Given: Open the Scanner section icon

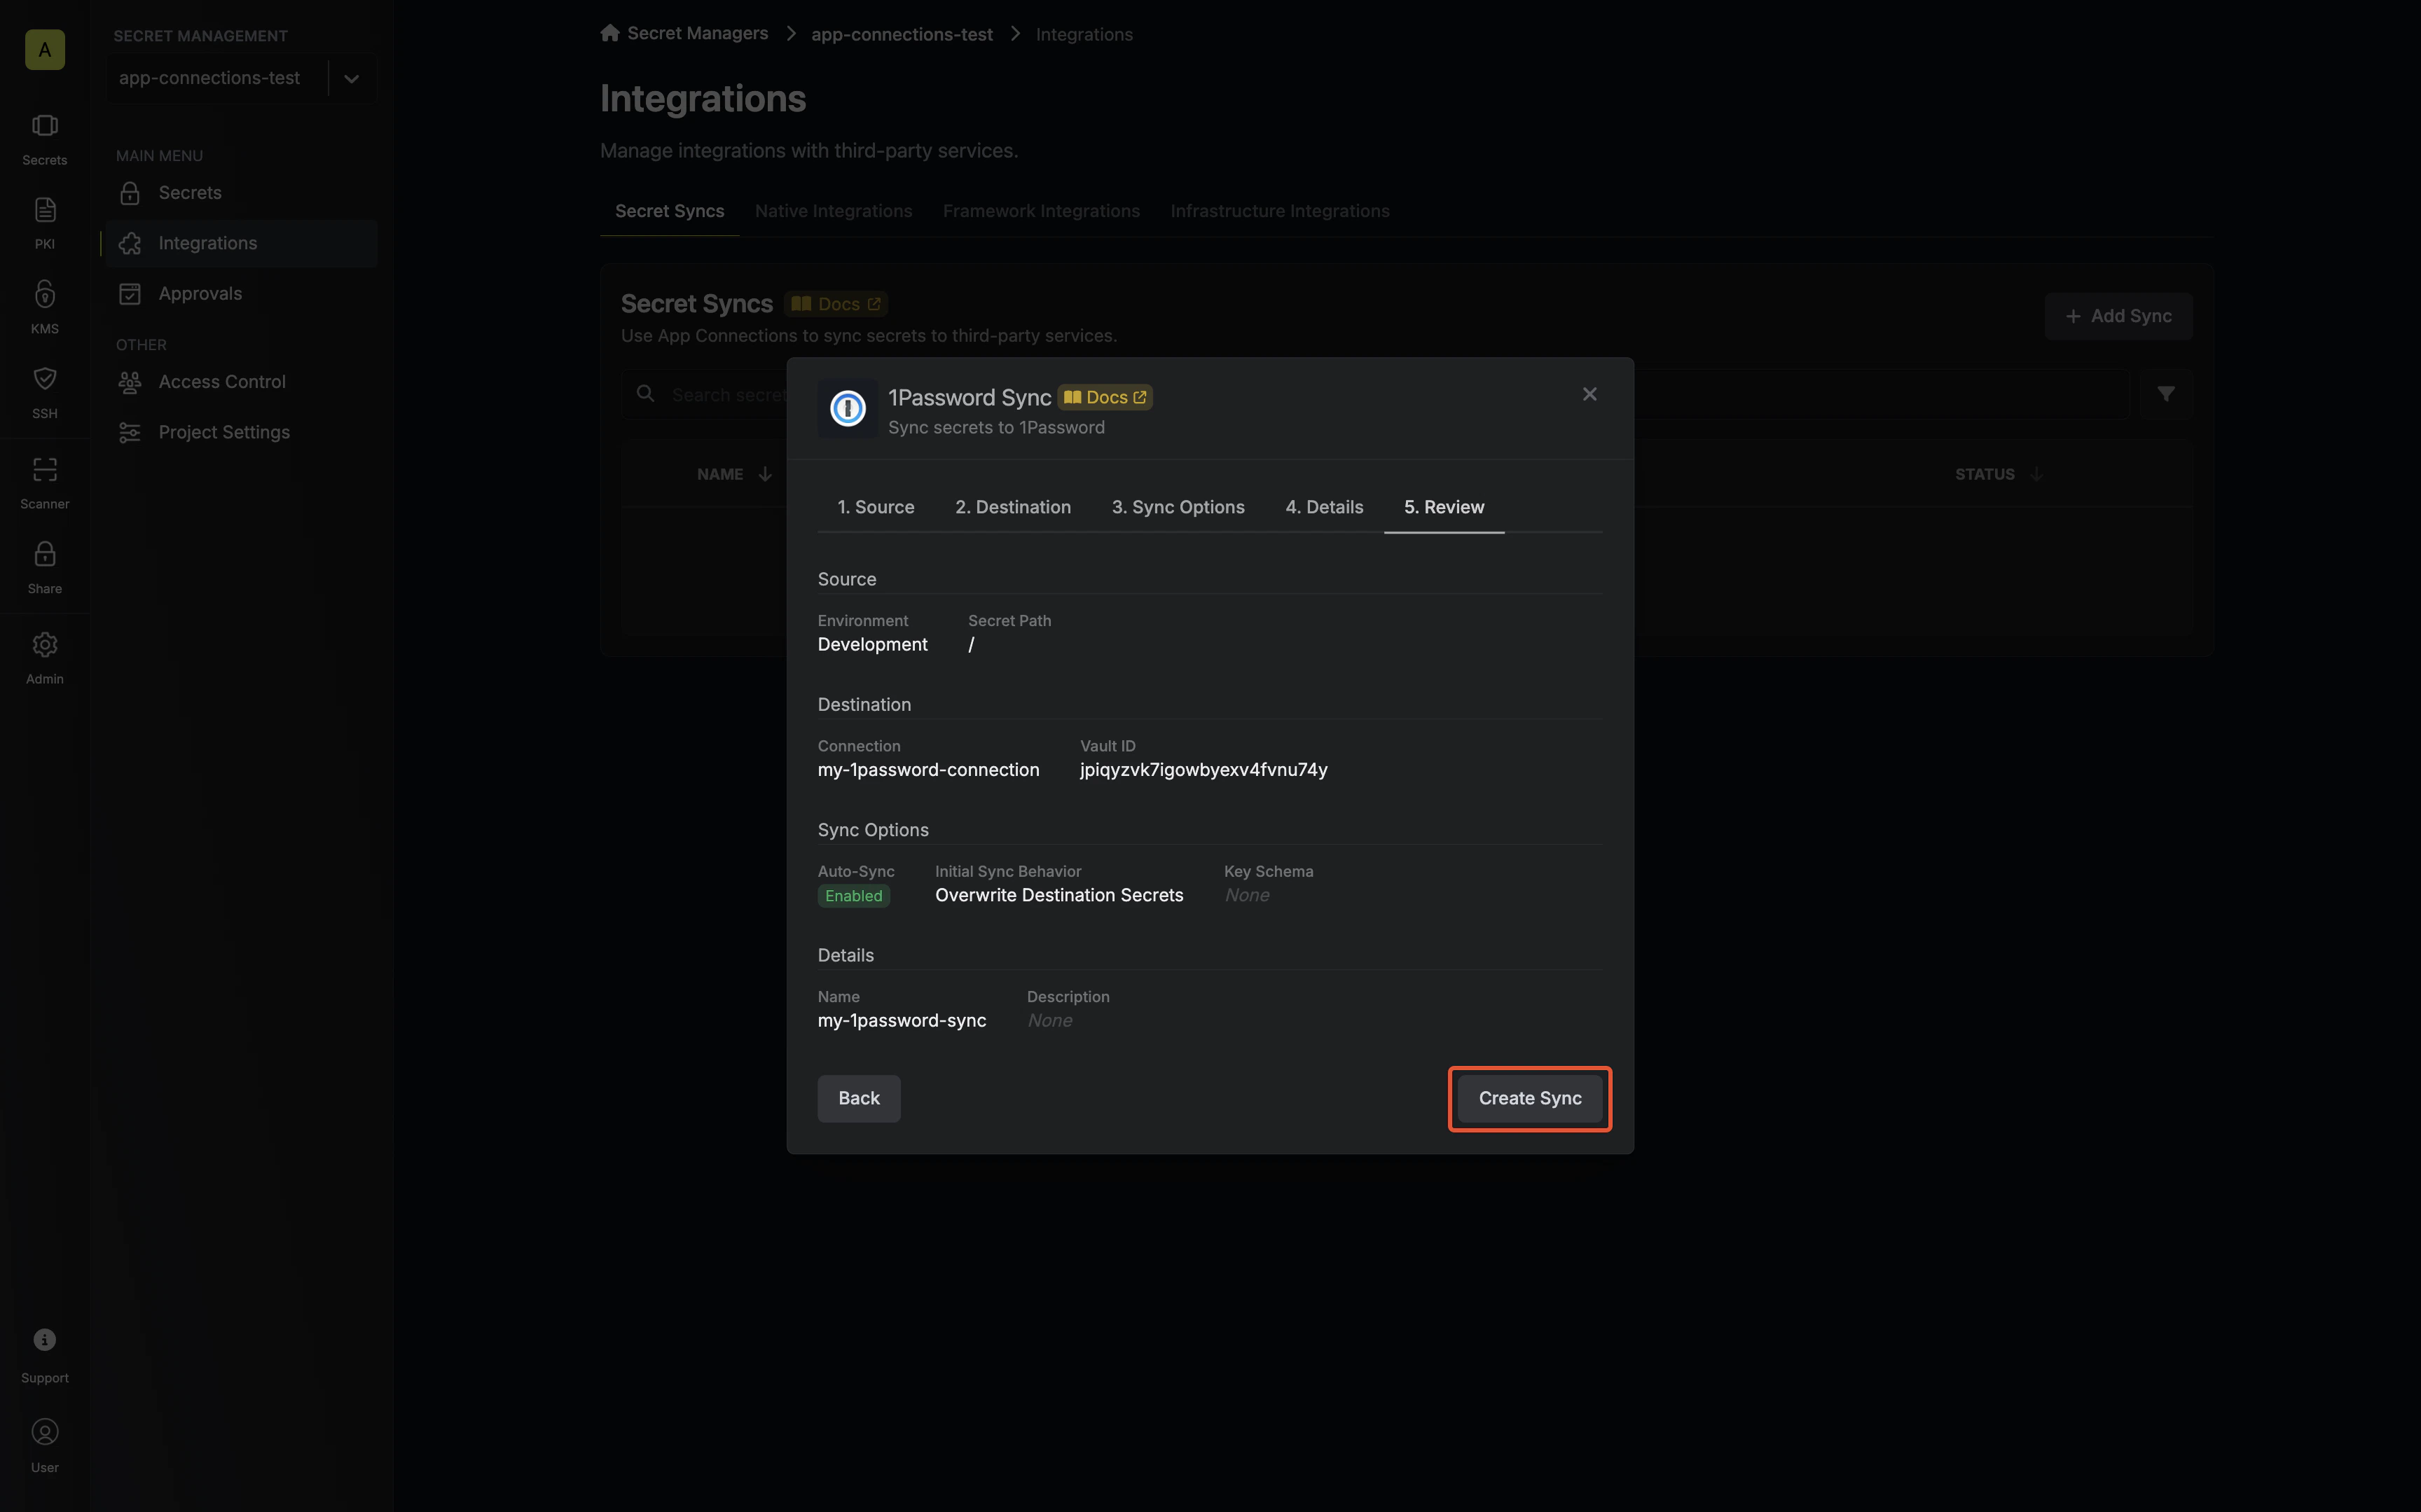Looking at the screenshot, I should (x=44, y=469).
